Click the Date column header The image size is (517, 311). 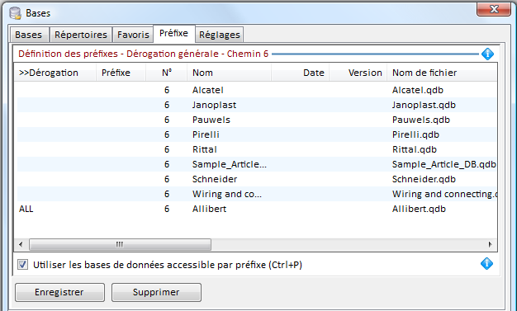[300, 73]
